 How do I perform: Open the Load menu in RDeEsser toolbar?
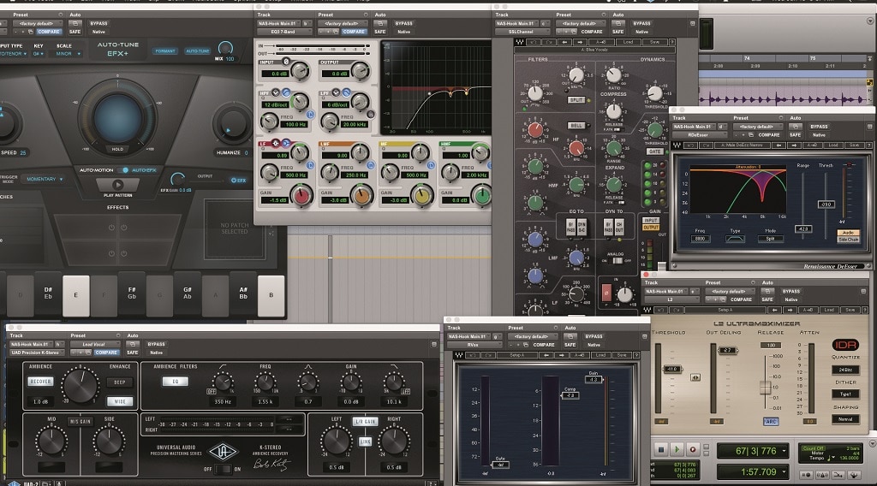pos(832,145)
